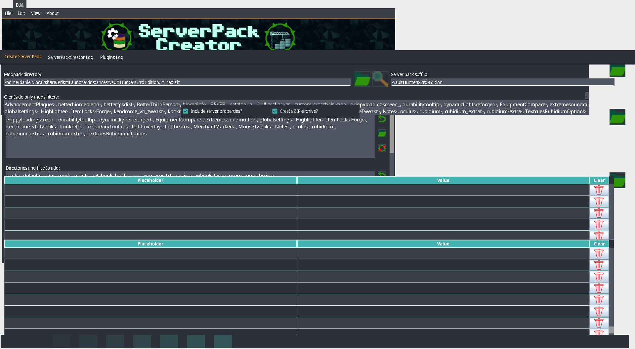Click the undo arrow beside 'Directories and files to add'
The height and width of the screenshot is (349, 635).
[x=382, y=174]
